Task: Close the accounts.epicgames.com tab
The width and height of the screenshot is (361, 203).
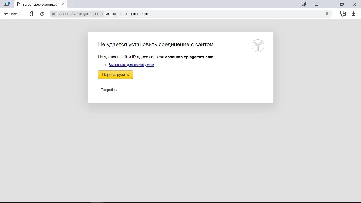Action: click(x=63, y=4)
